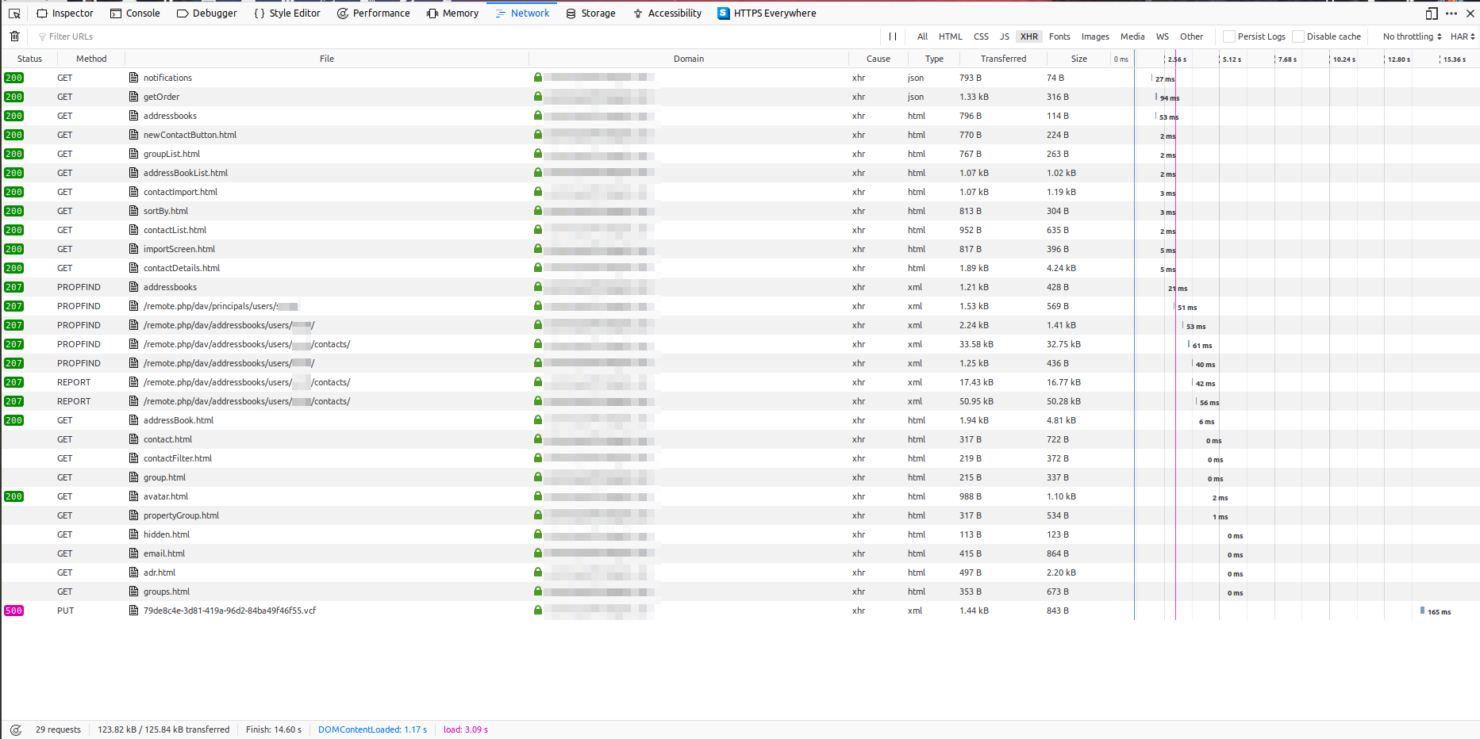Sort by the Domain column header
The height and width of the screenshot is (739, 1480).
(x=689, y=59)
